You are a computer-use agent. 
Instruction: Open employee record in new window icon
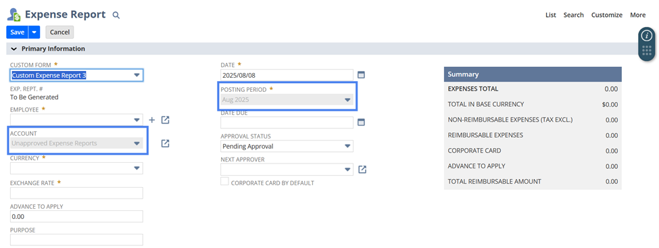click(x=165, y=120)
